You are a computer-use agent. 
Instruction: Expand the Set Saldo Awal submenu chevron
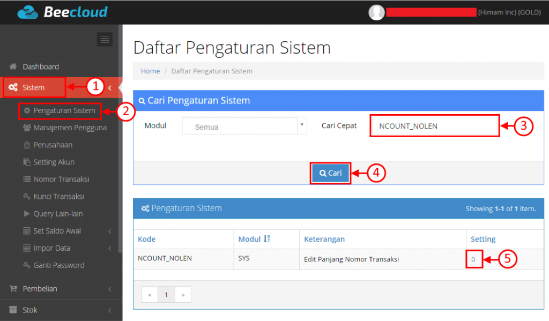point(109,231)
